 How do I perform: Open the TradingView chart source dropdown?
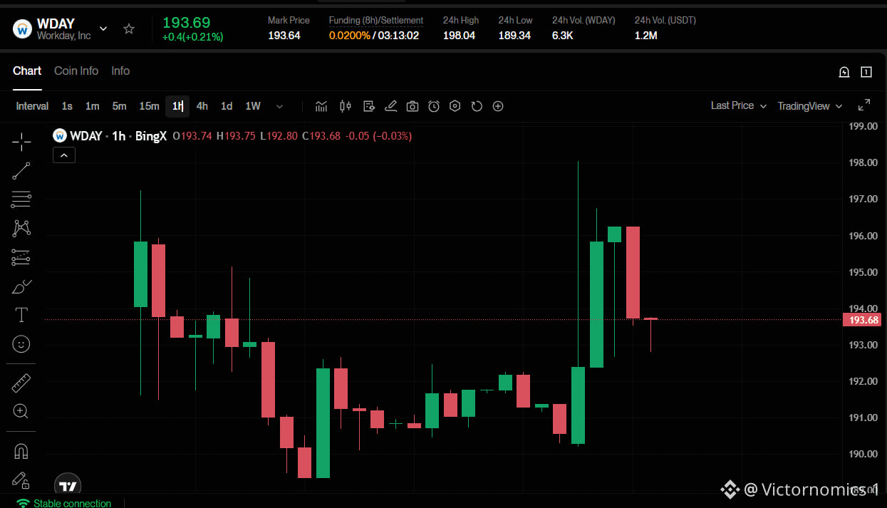810,106
